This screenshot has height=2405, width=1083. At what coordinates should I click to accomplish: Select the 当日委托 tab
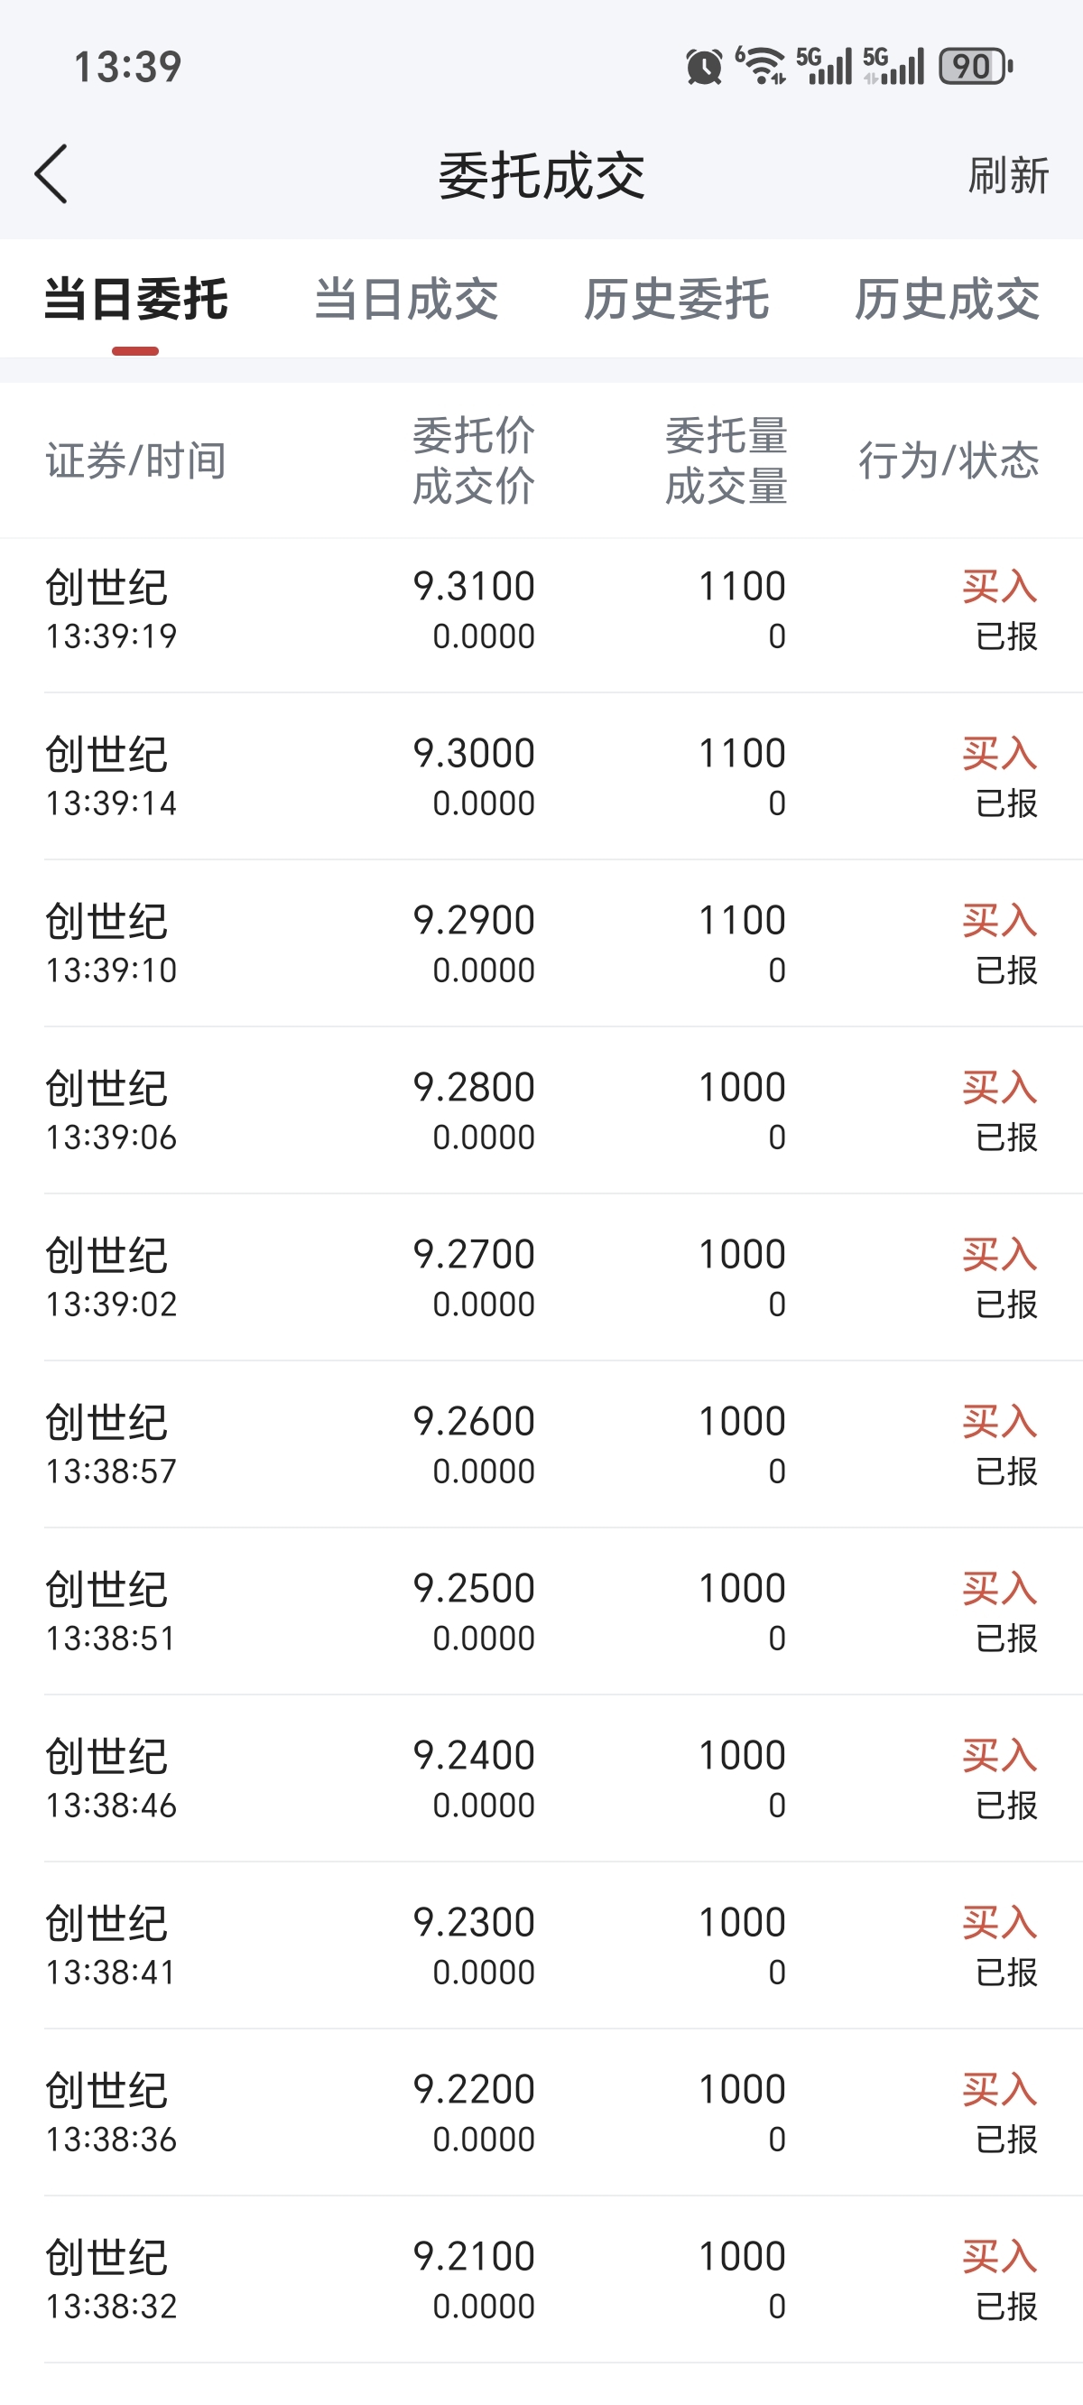click(135, 300)
